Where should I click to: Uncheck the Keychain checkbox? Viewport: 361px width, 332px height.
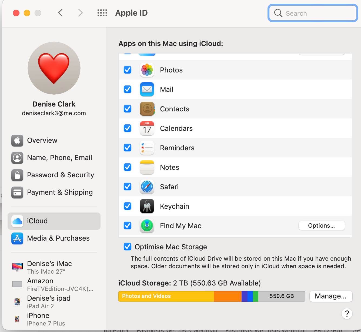point(128,206)
